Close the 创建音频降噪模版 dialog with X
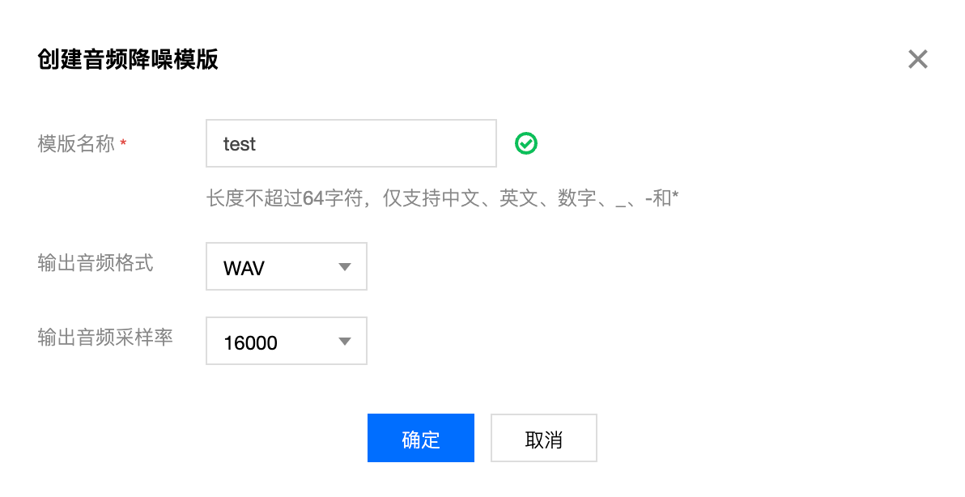Image resolution: width=965 pixels, height=497 pixels. (917, 60)
